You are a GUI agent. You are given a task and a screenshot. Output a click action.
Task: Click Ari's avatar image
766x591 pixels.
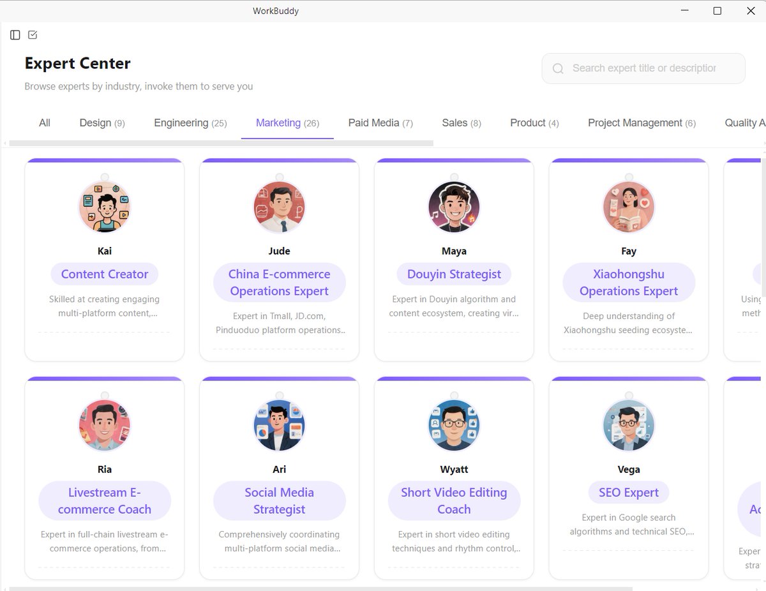(x=280, y=425)
